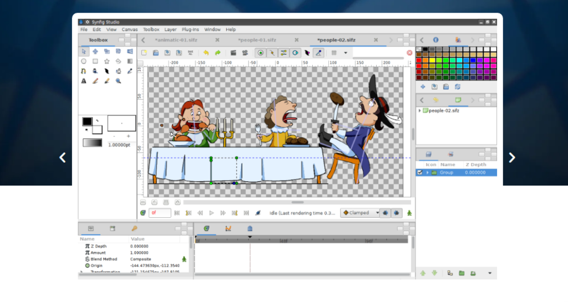
Task: Toggle width handles display
Action: point(307,53)
